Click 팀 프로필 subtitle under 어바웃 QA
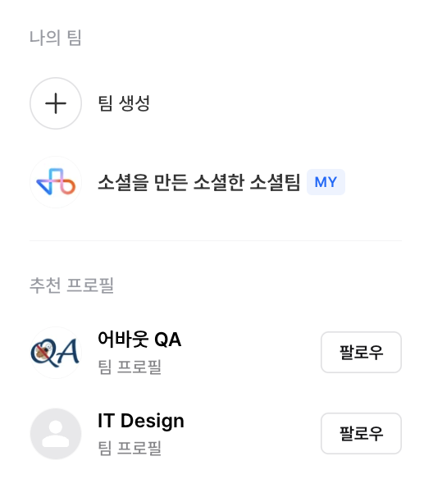The width and height of the screenshot is (433, 479). coord(130,367)
